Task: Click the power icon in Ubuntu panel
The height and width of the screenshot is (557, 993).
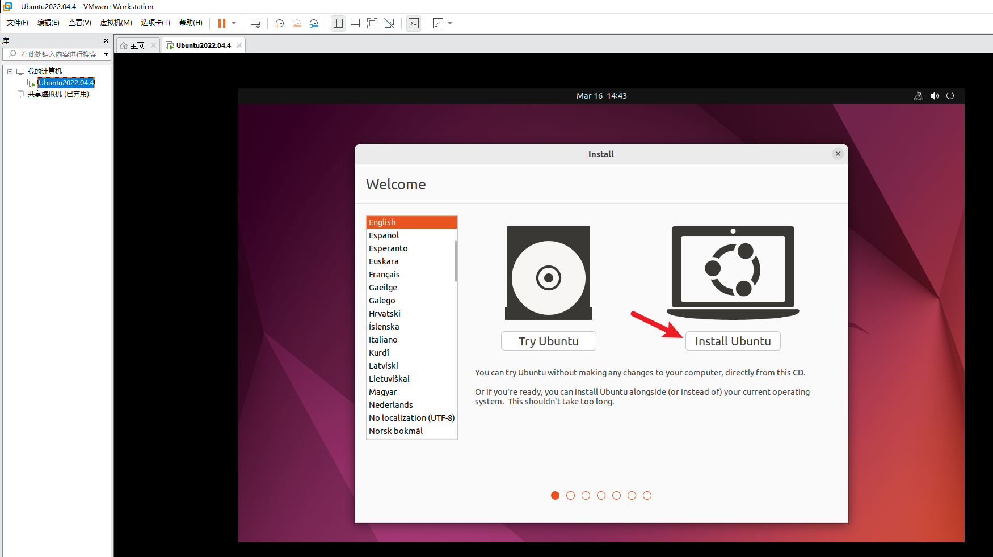Action: point(950,96)
